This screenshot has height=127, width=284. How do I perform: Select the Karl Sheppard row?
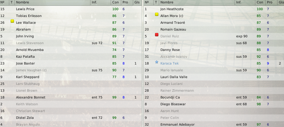71,77
